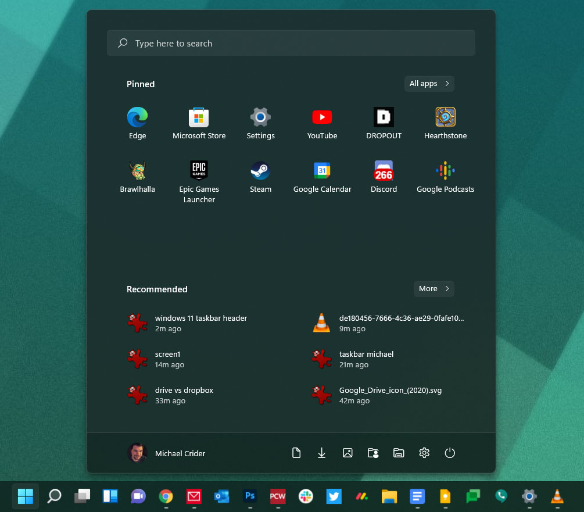Click the Power button

tap(450, 453)
